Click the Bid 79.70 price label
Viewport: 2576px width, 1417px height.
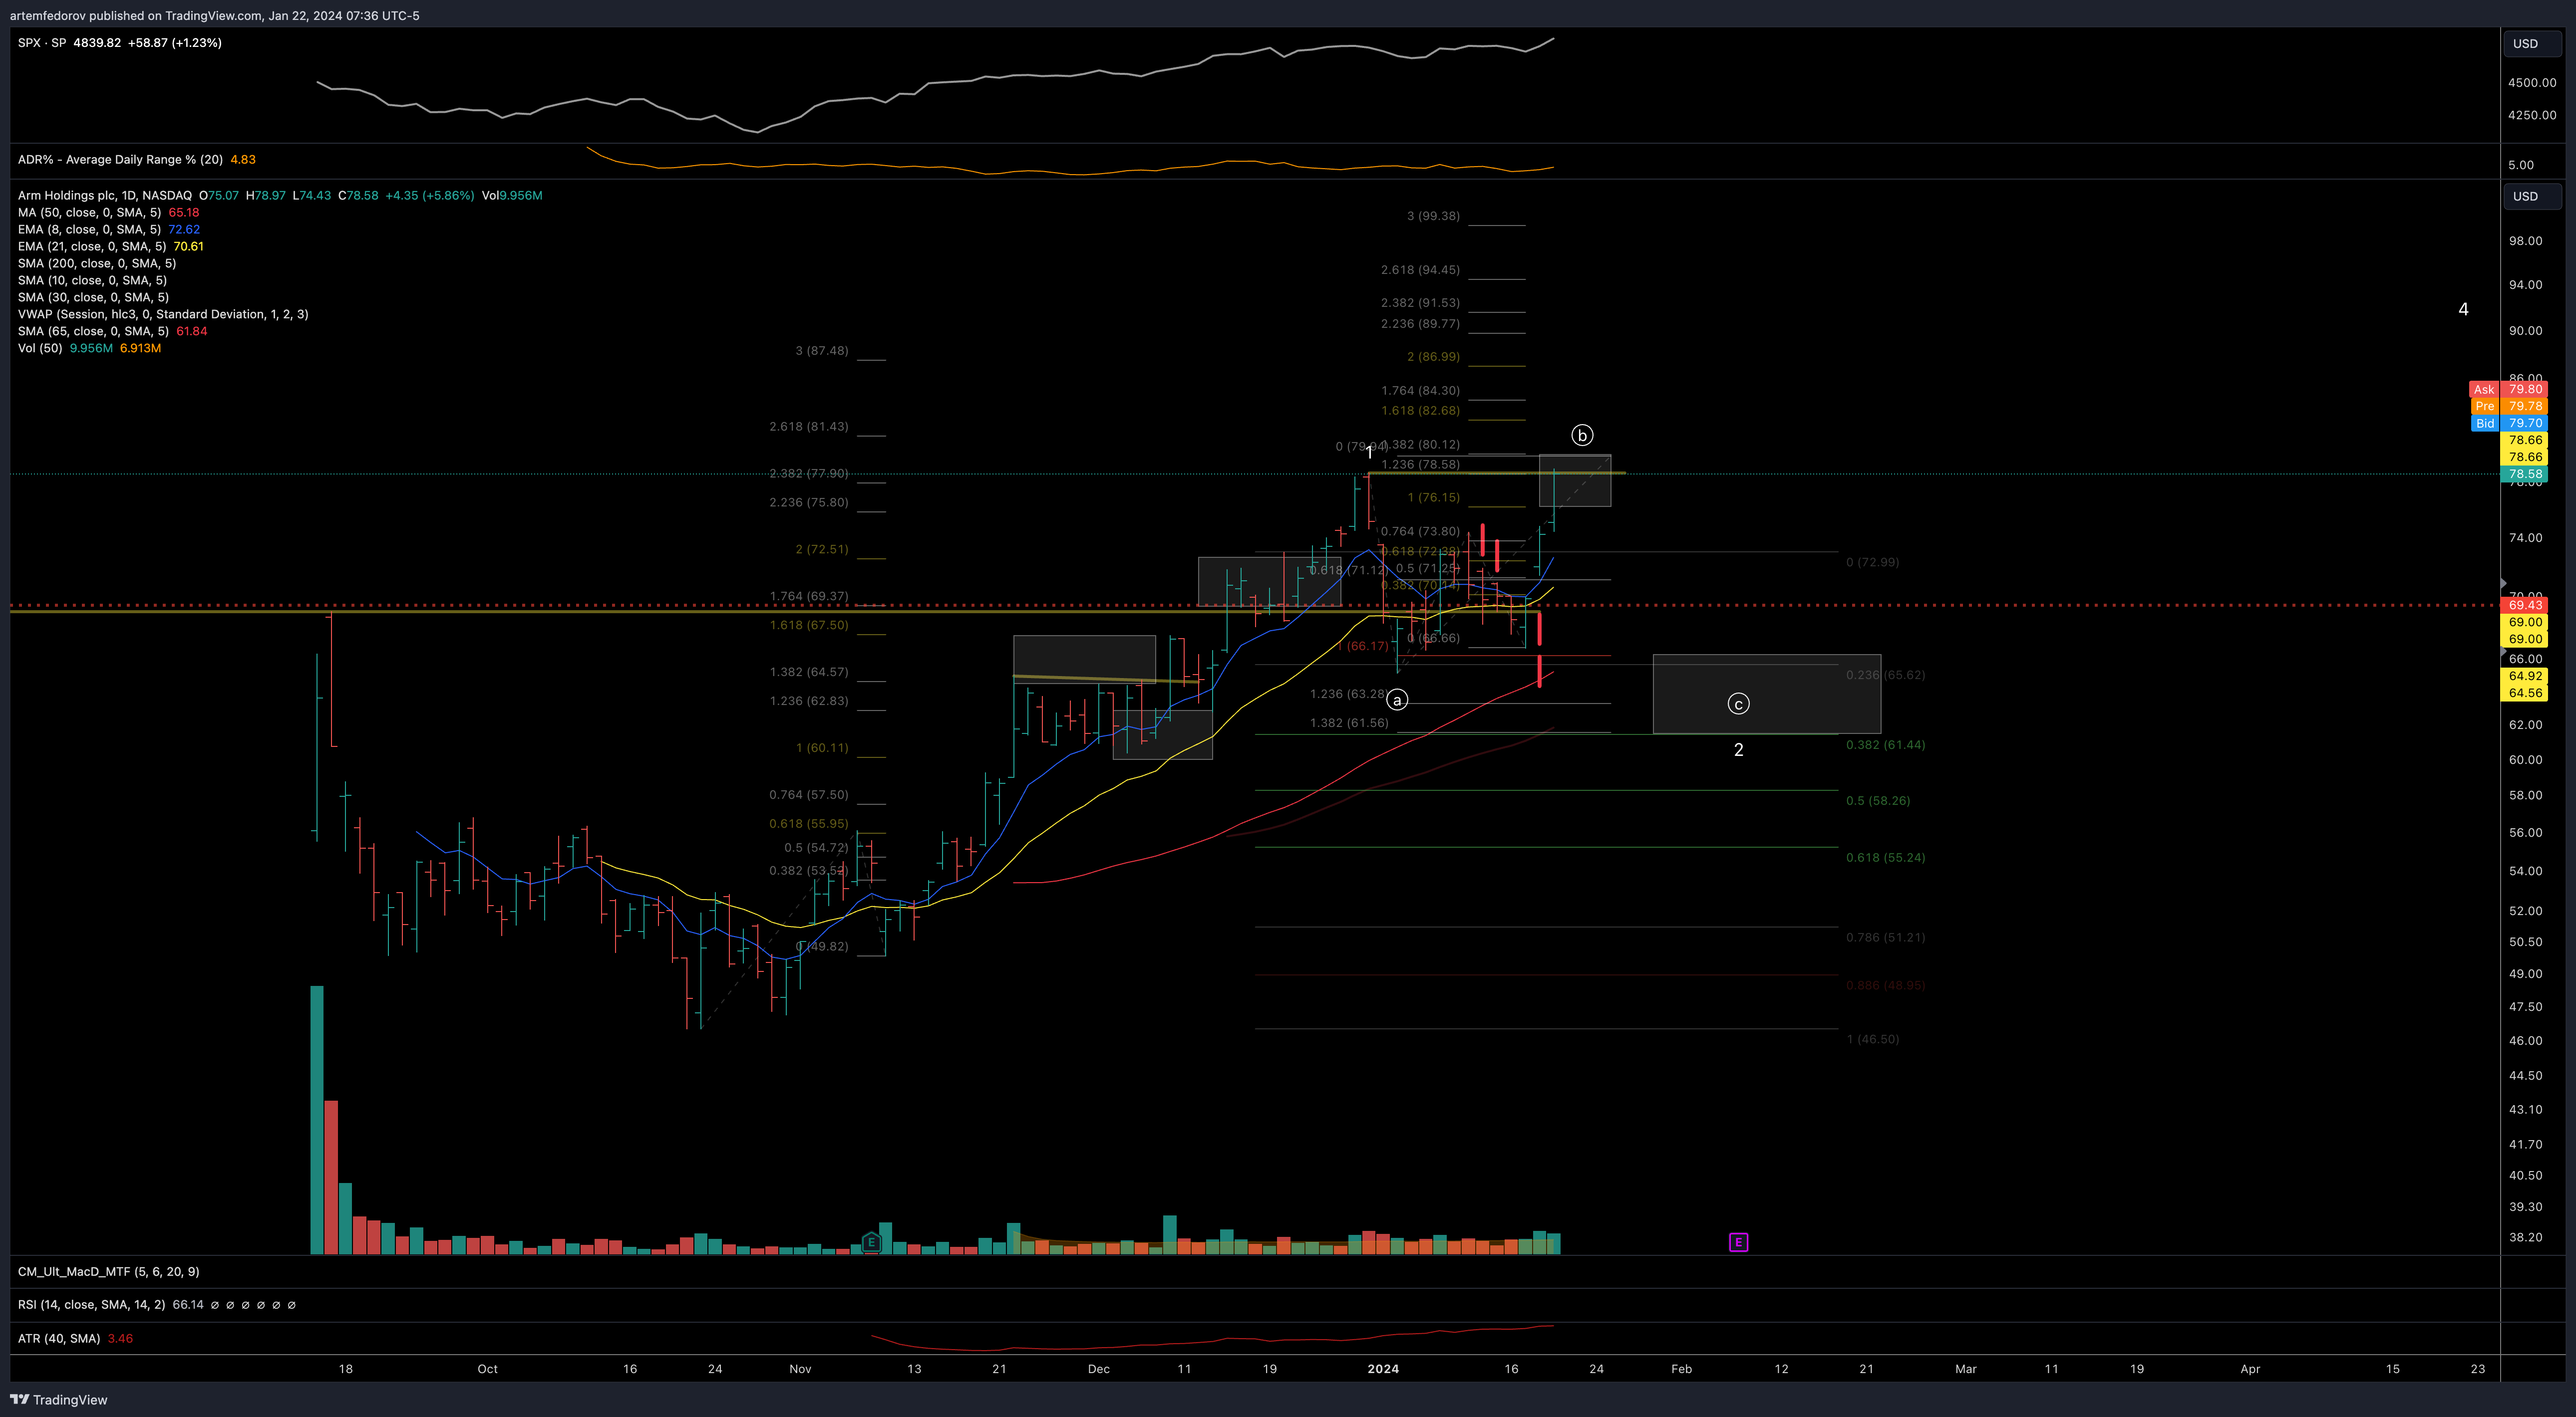[2508, 423]
